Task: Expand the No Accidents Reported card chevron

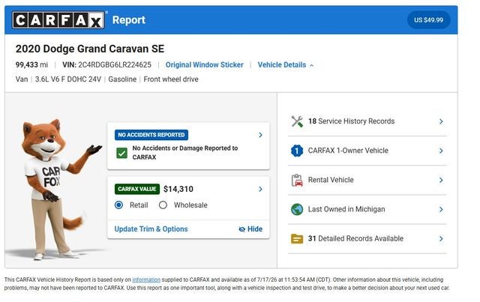Action: pyautogui.click(x=260, y=135)
